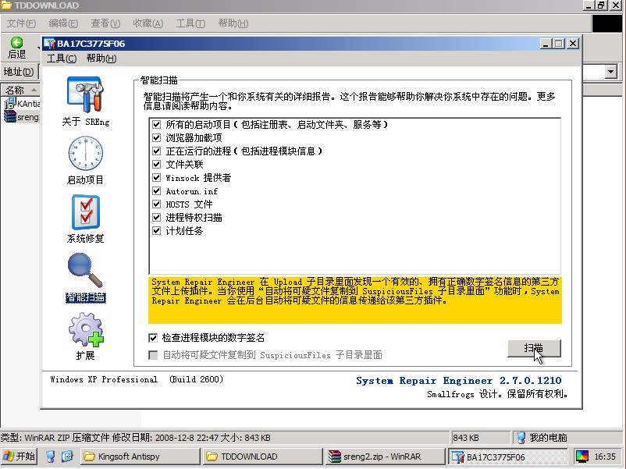Launch Internet Explorer from quick launch

(67, 457)
